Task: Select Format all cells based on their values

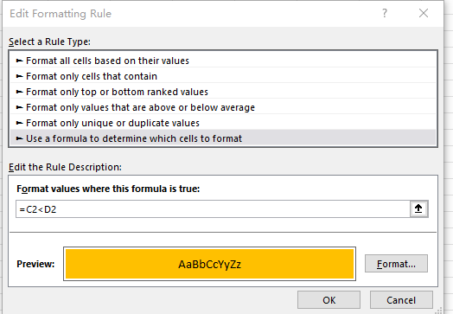Action: 223,61
